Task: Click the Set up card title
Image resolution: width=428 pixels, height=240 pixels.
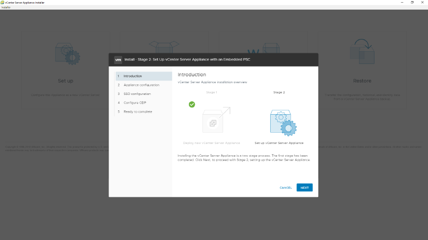Action: [65, 81]
